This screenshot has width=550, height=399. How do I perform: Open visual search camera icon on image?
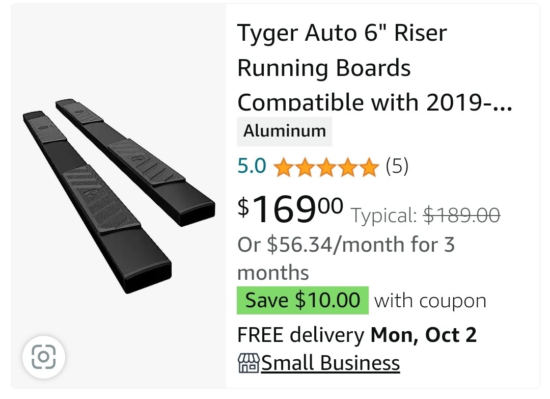tap(43, 357)
